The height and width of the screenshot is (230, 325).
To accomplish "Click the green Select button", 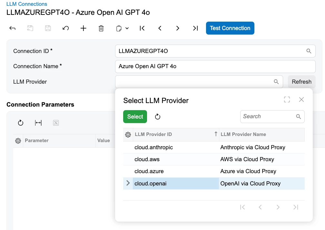I will coord(135,116).
